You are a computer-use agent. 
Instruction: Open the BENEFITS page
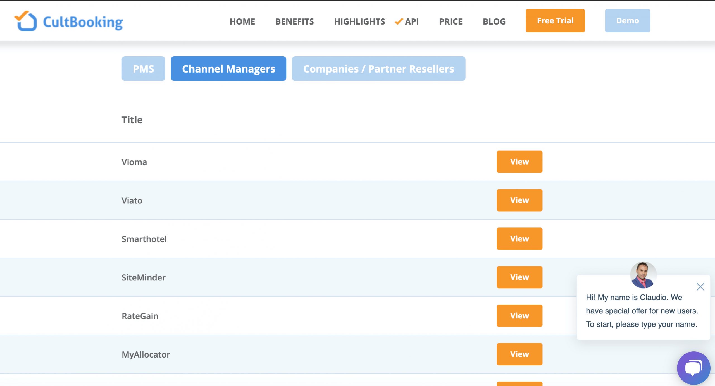click(x=294, y=21)
